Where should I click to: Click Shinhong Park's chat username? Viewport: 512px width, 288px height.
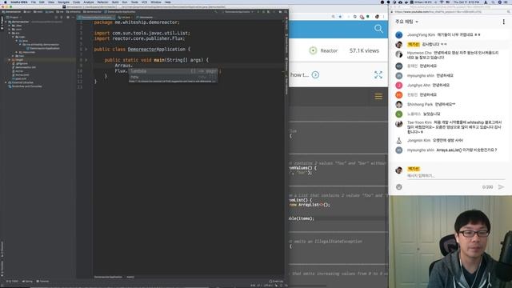tap(420, 105)
